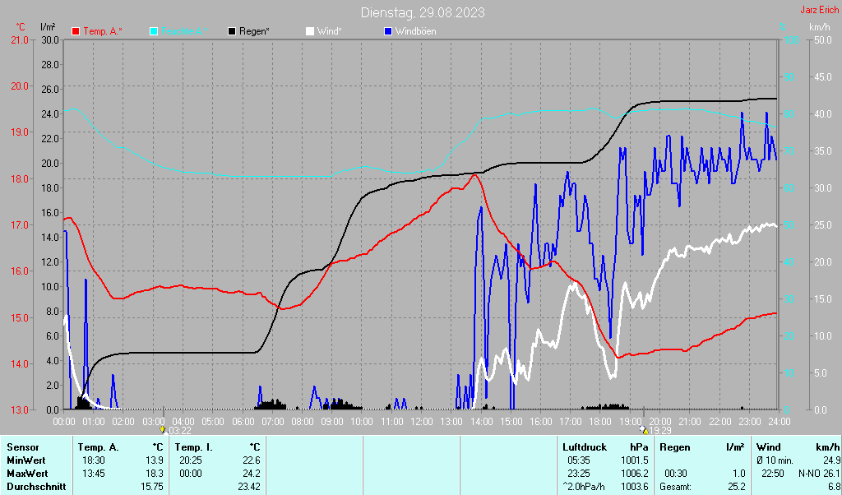Click the '18:00' time axis label
Screen dimensions: 842x495
[599, 422]
